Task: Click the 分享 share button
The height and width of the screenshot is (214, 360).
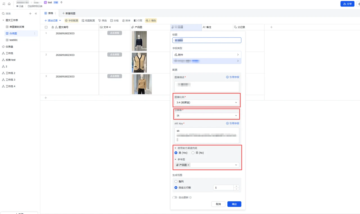Action: tap(347, 4)
